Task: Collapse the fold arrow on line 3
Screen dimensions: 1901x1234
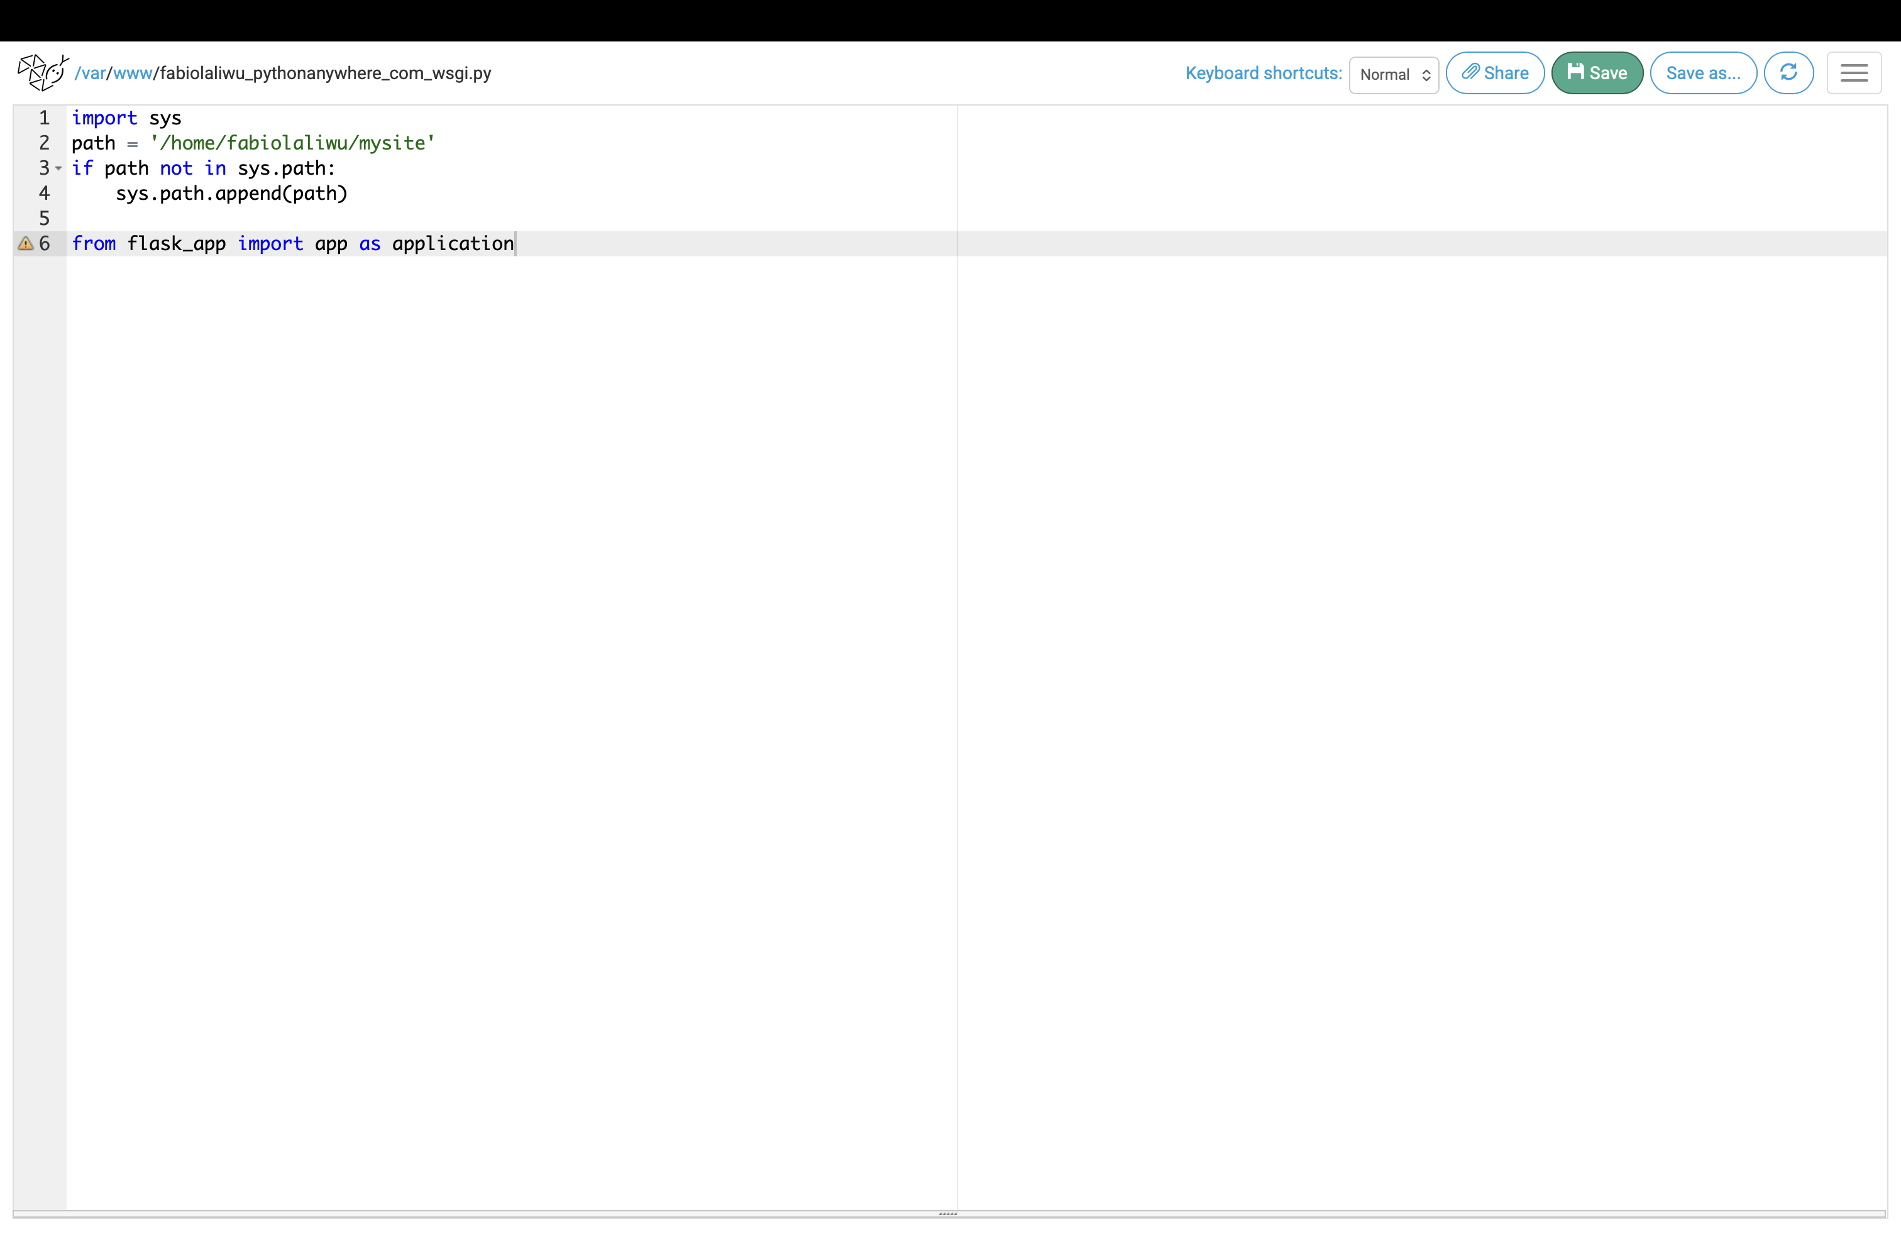Action: [x=58, y=168]
